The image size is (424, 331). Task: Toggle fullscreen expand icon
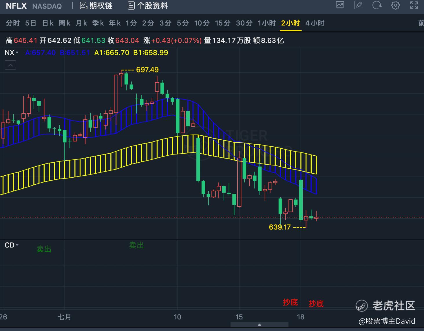pyautogui.click(x=414, y=6)
